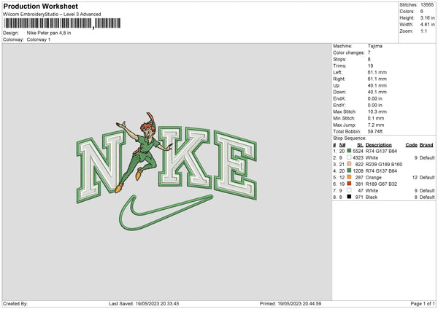Click the "Description" column header
The height and width of the screenshot is (309, 438).
(378, 145)
